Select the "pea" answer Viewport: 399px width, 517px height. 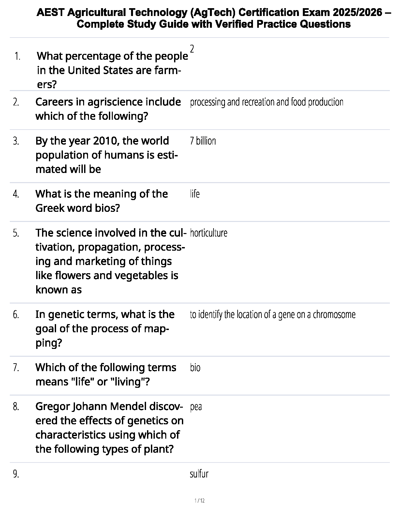[x=196, y=407]
